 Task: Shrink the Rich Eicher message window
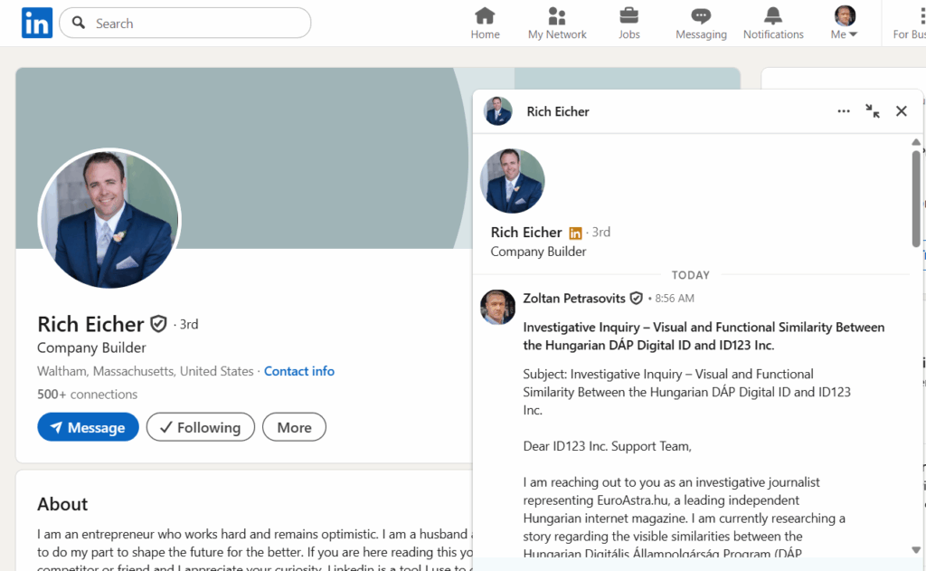872,110
